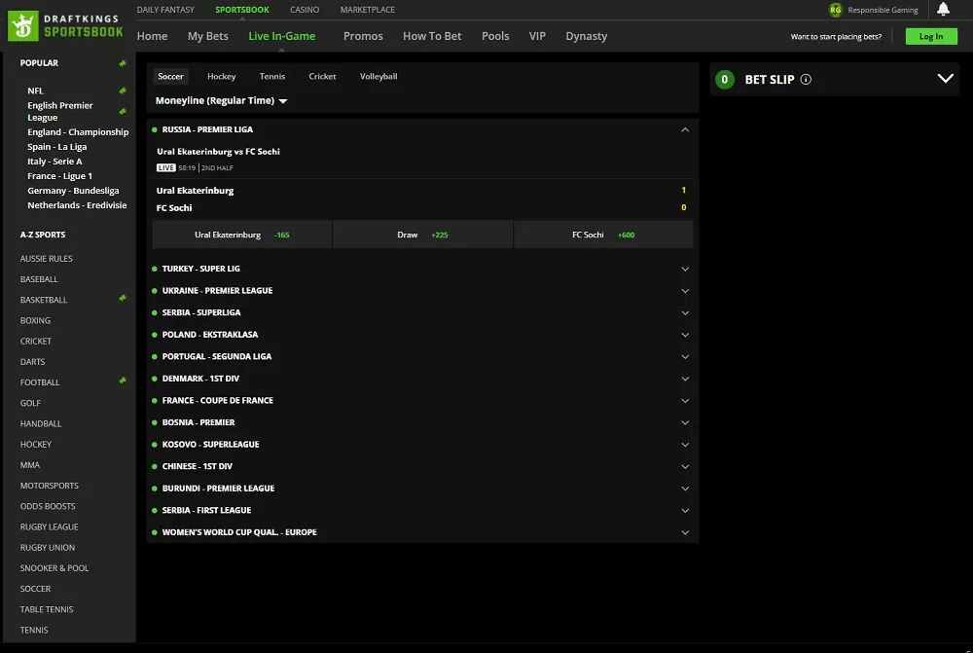
Task: Open Netherlands - Eredivisie in Popular list
Action: (77, 205)
